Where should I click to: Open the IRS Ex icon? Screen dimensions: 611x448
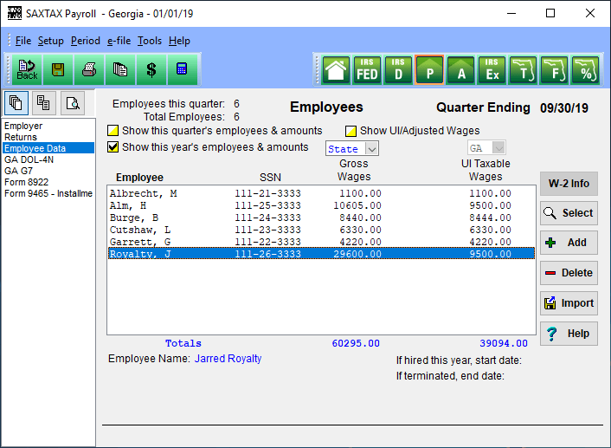click(x=492, y=70)
